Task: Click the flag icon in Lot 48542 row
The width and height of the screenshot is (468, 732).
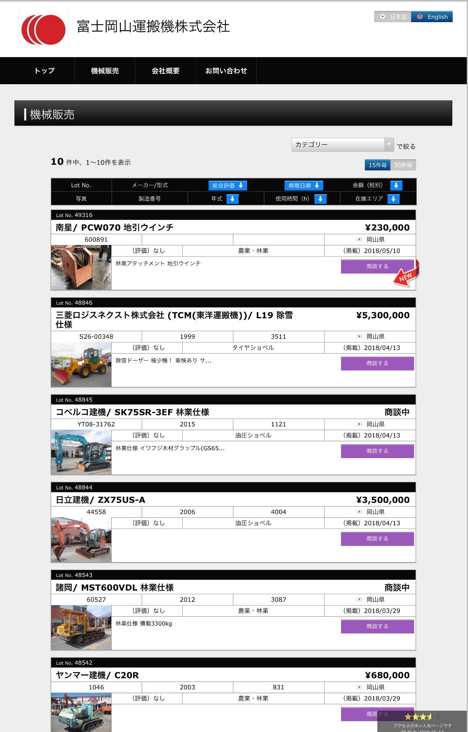Action: click(x=359, y=687)
